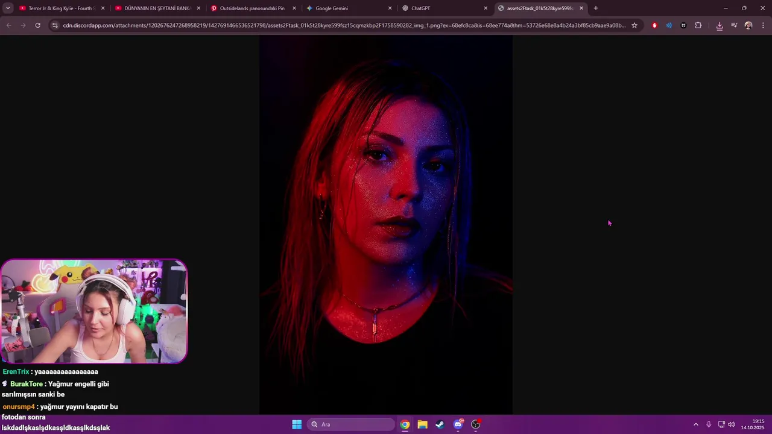Open a new browser tab

pyautogui.click(x=596, y=8)
